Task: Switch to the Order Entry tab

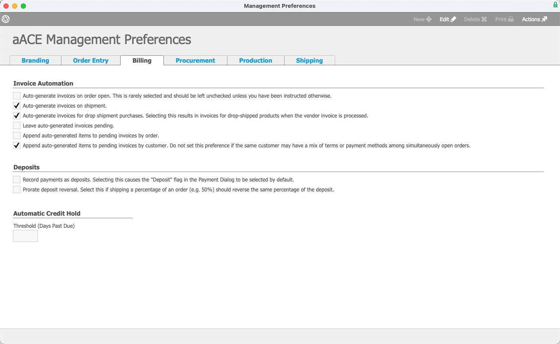Action: pos(91,61)
